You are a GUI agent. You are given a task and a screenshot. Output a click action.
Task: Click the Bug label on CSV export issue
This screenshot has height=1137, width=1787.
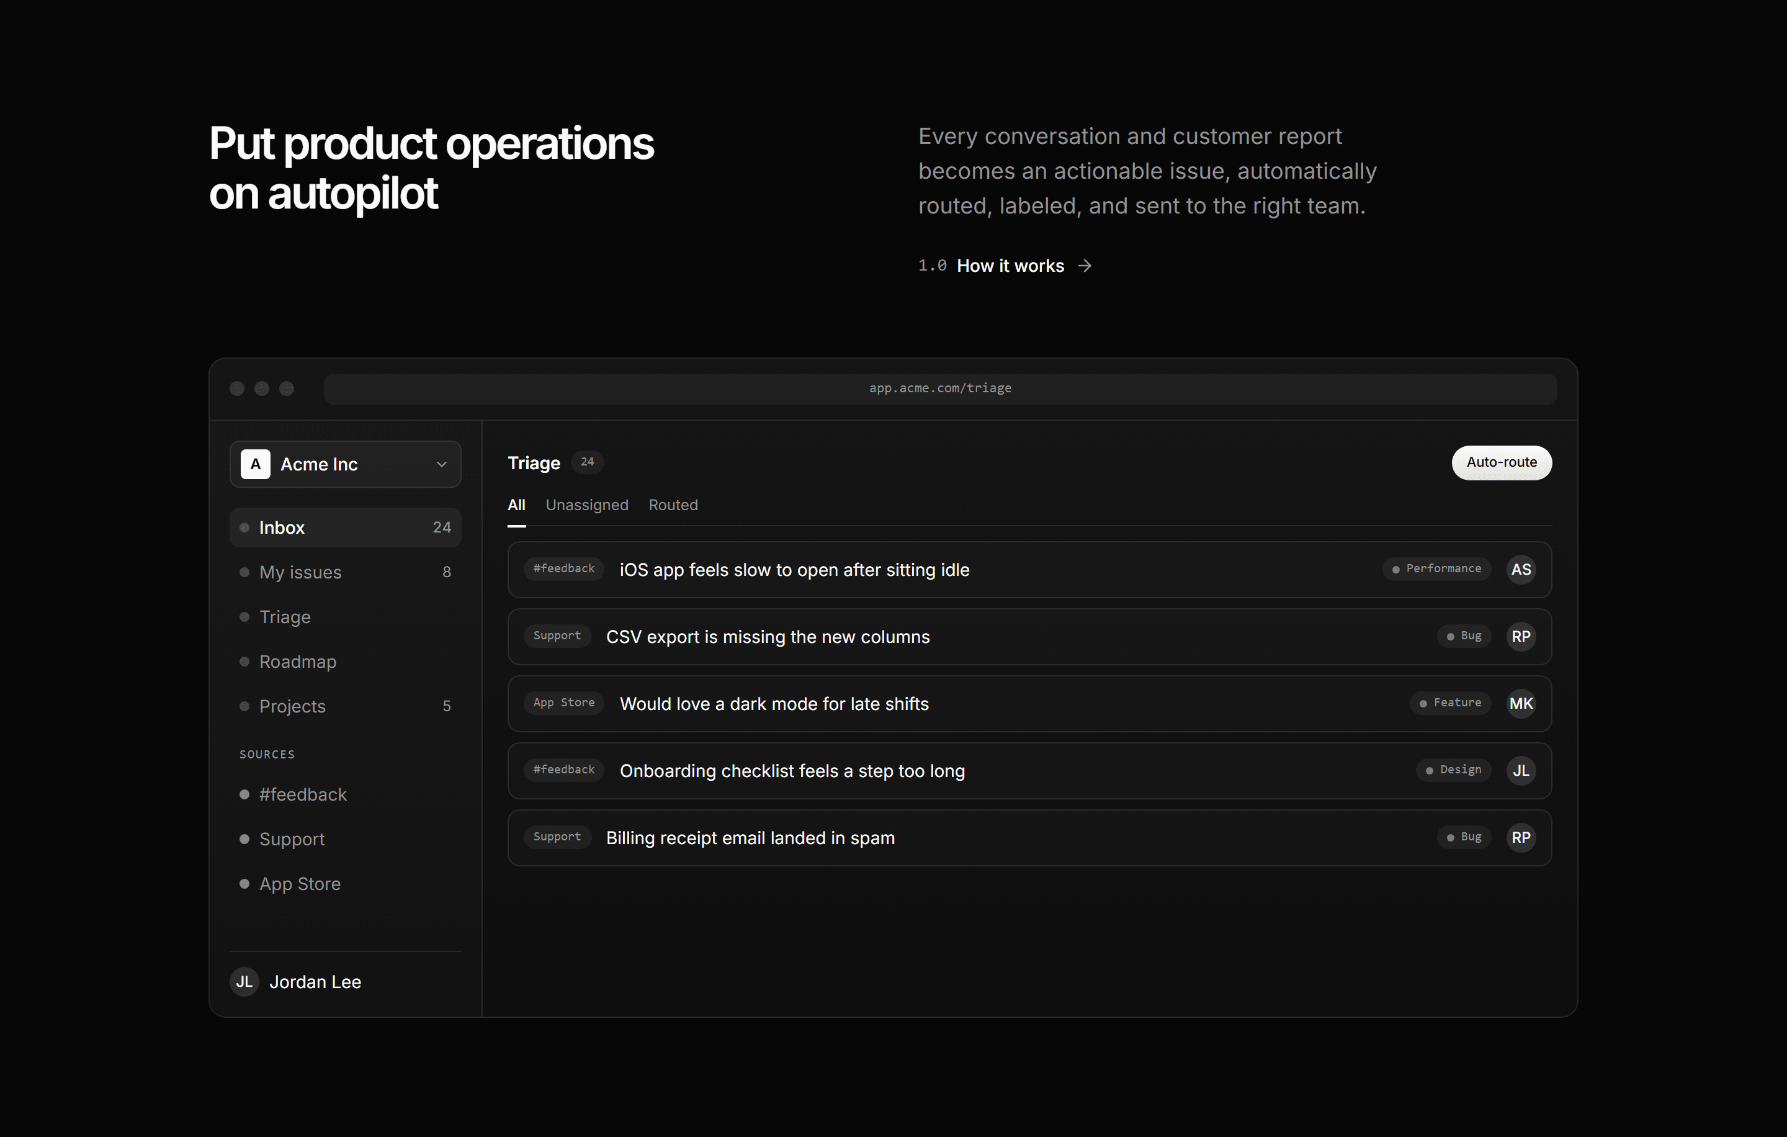click(x=1464, y=636)
